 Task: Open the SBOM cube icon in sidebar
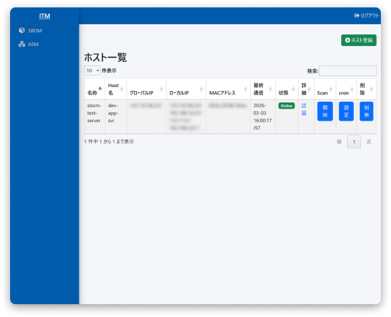(x=22, y=30)
